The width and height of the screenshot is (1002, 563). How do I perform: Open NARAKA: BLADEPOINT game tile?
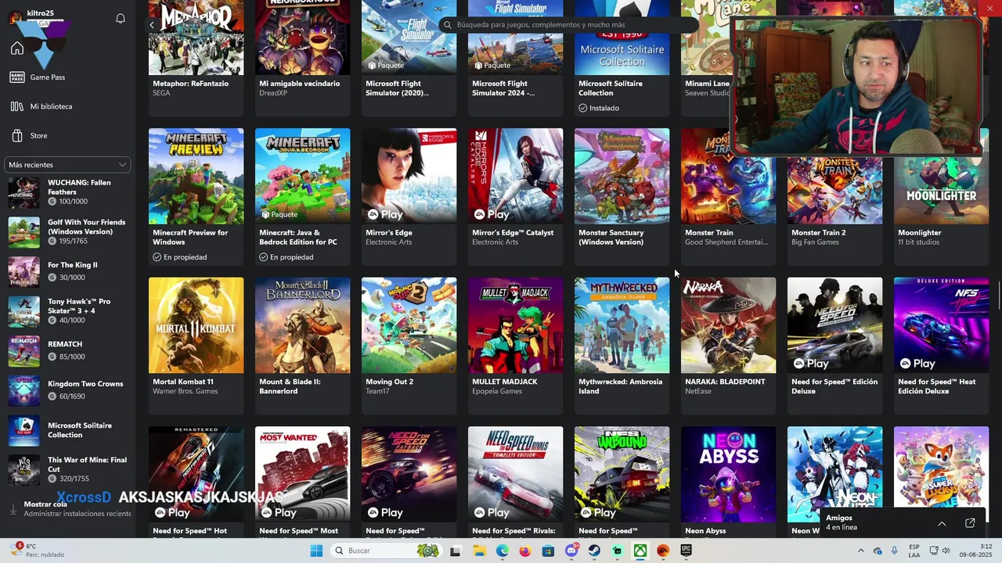pos(728,345)
